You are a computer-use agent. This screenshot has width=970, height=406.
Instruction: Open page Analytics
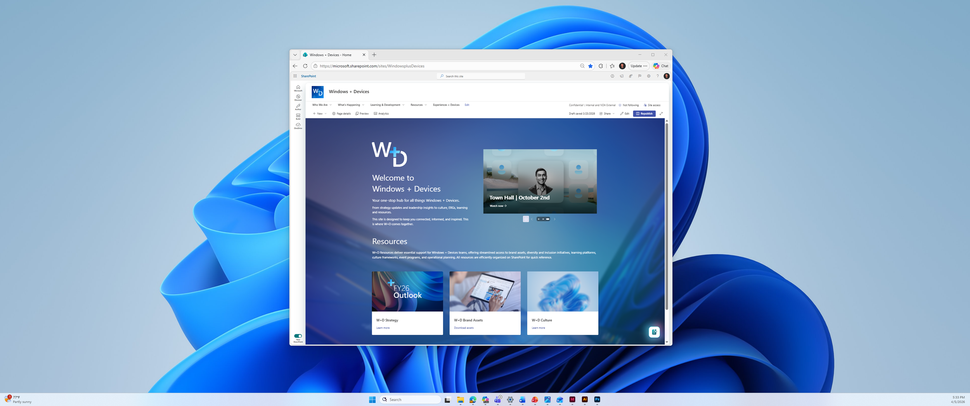pyautogui.click(x=381, y=114)
